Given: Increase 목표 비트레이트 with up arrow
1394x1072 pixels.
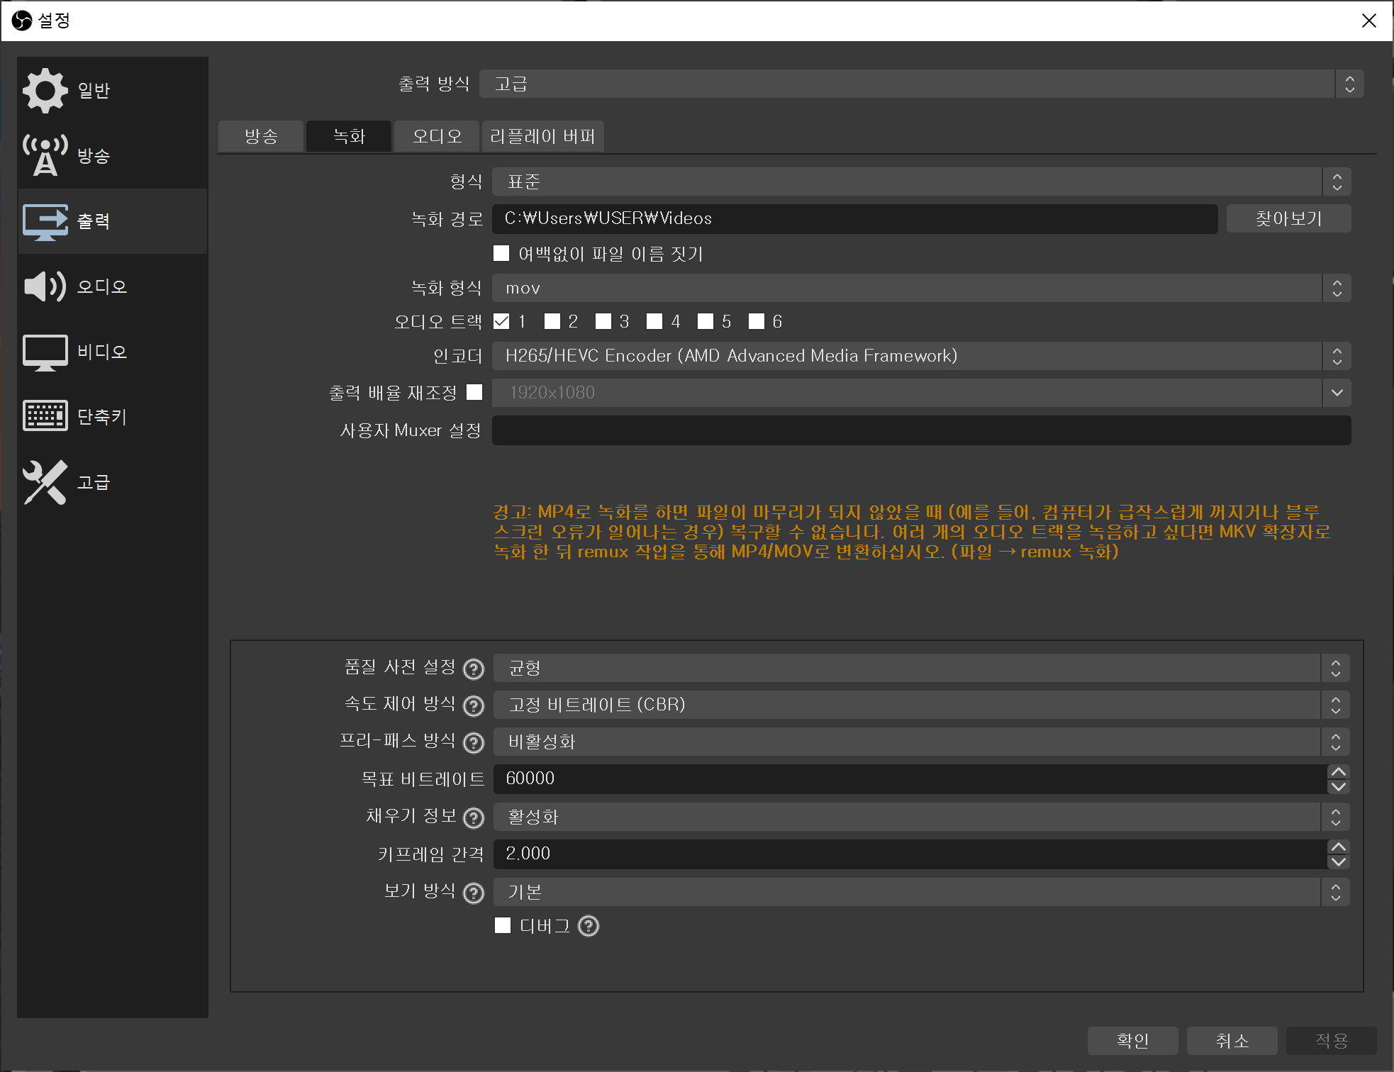Looking at the screenshot, I should point(1338,771).
